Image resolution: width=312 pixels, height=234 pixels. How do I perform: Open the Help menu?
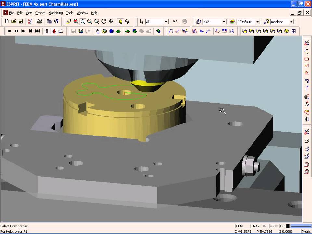tap(94, 13)
